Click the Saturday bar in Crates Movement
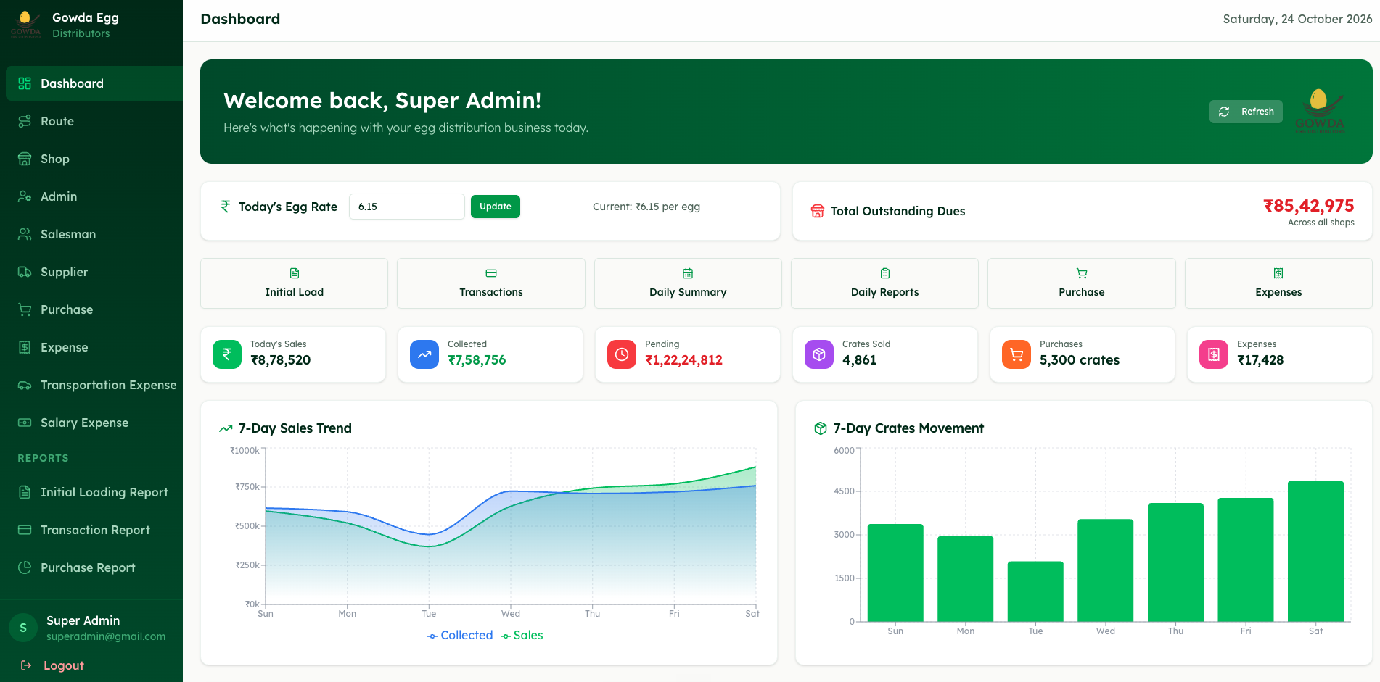 [1315, 551]
